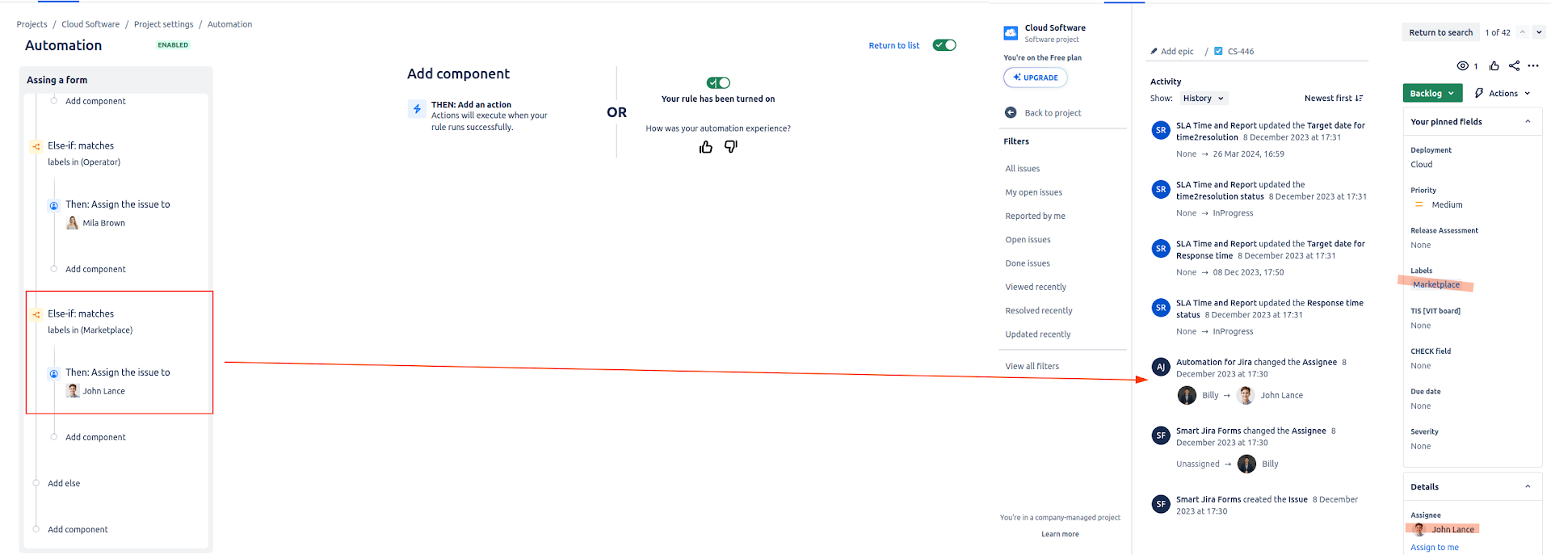Collapse the Your pinned fields section

pos(1527,122)
